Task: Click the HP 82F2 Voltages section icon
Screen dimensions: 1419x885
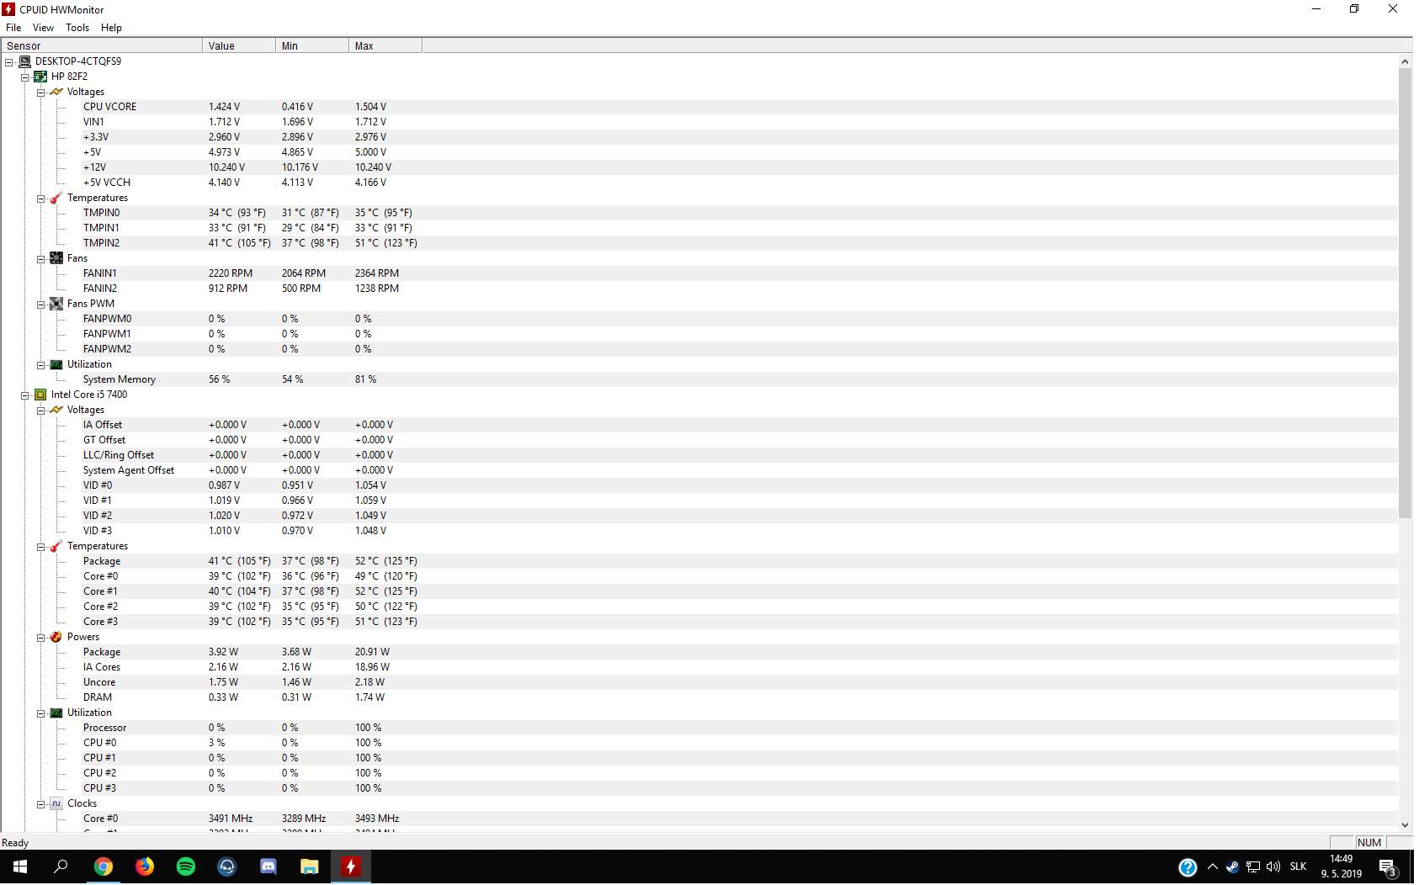Action: (56, 92)
